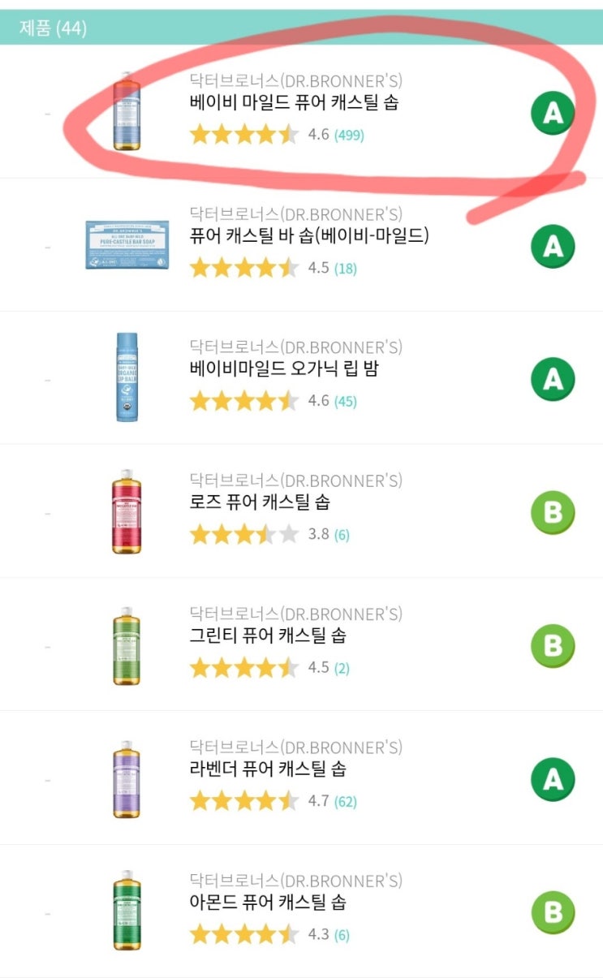
Task: Open the blue lip balm tube image
Action: tap(127, 377)
